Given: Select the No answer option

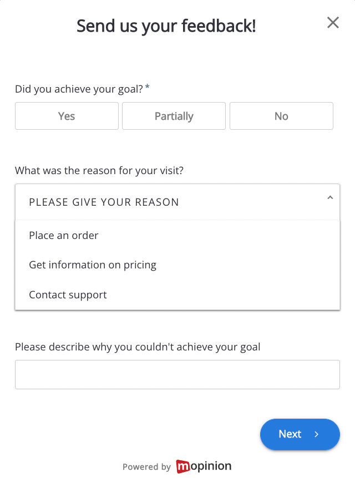Looking at the screenshot, I should coord(281,116).
